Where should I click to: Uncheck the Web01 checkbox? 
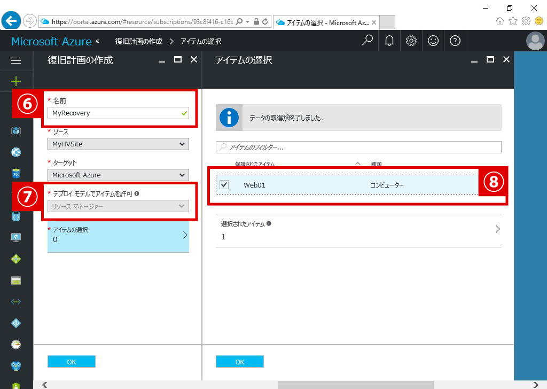point(224,184)
